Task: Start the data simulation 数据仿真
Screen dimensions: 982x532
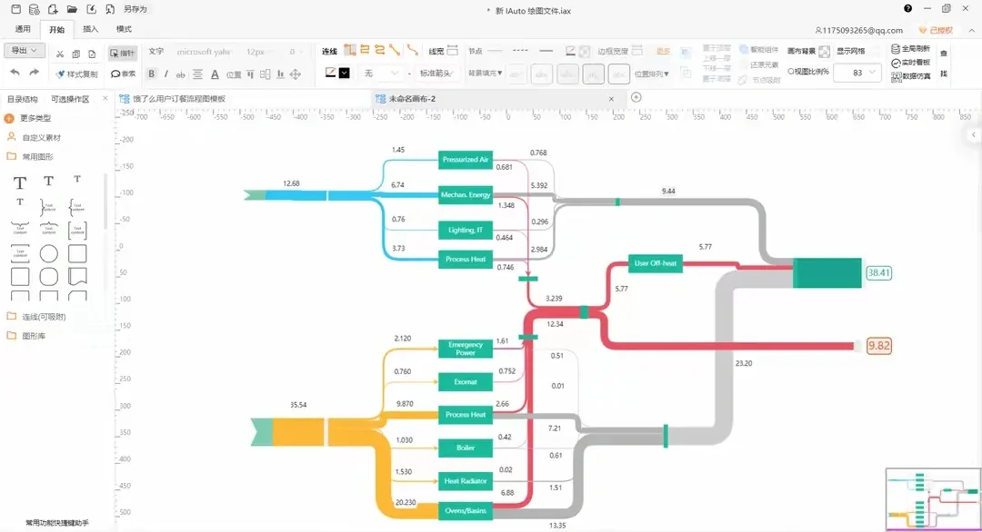Action: click(x=910, y=76)
